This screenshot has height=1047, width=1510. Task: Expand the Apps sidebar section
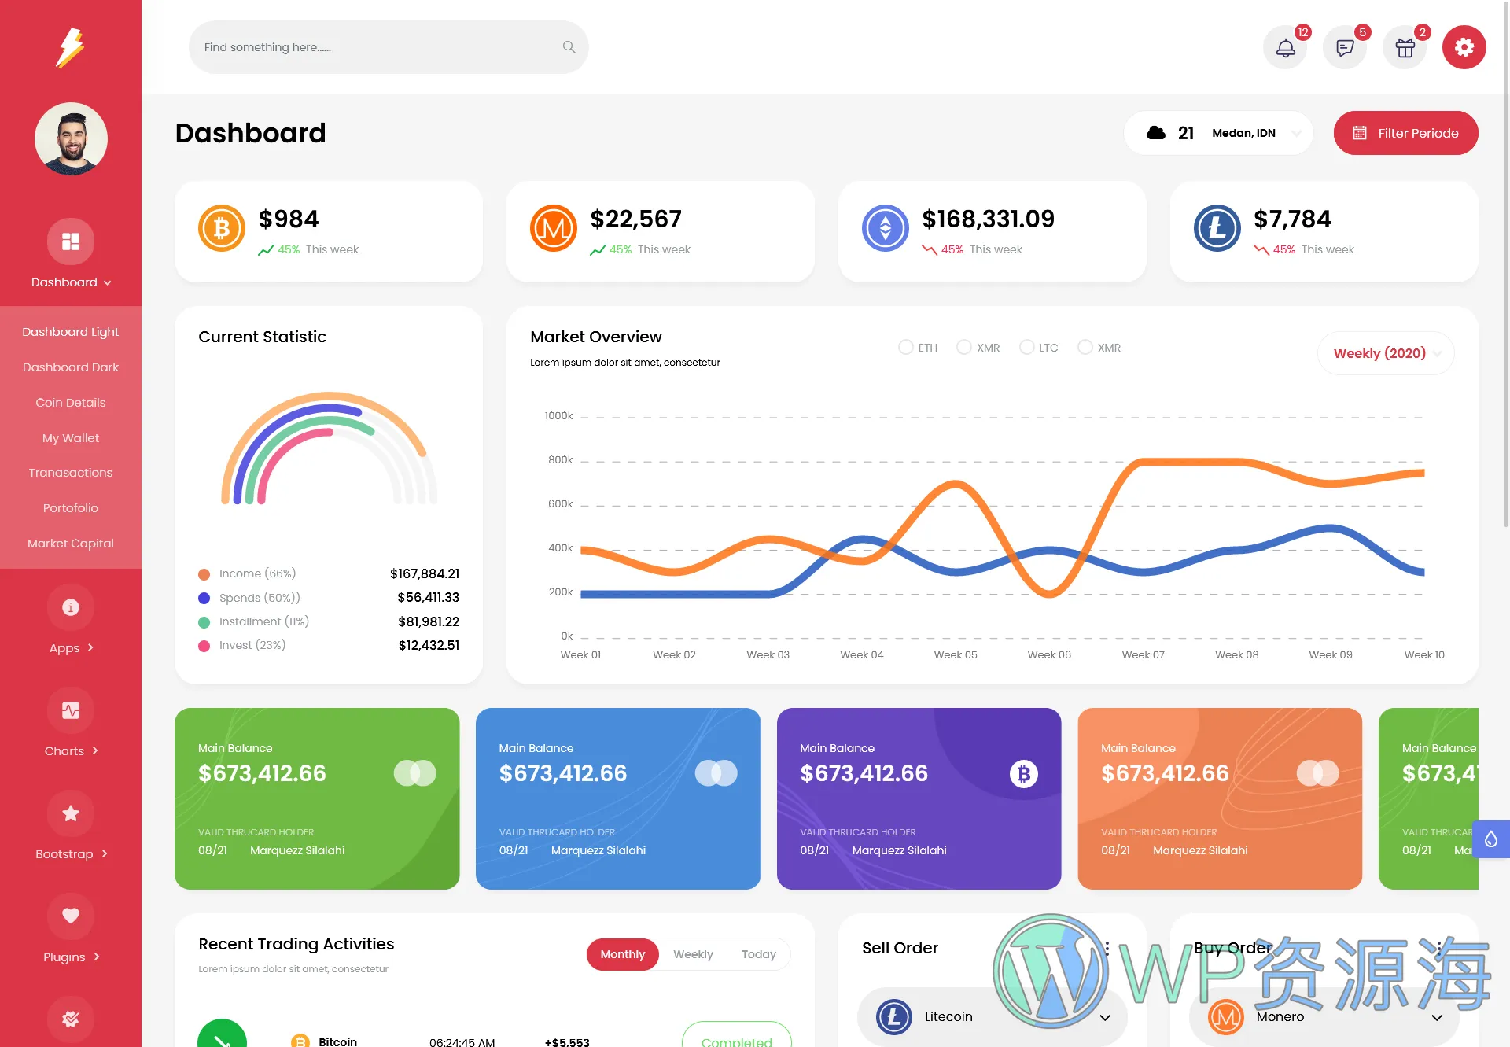(70, 647)
